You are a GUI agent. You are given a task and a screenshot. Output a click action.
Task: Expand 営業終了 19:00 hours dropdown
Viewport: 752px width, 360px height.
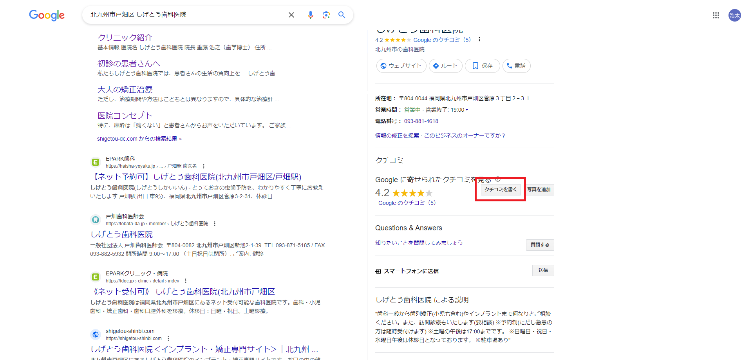(x=466, y=110)
